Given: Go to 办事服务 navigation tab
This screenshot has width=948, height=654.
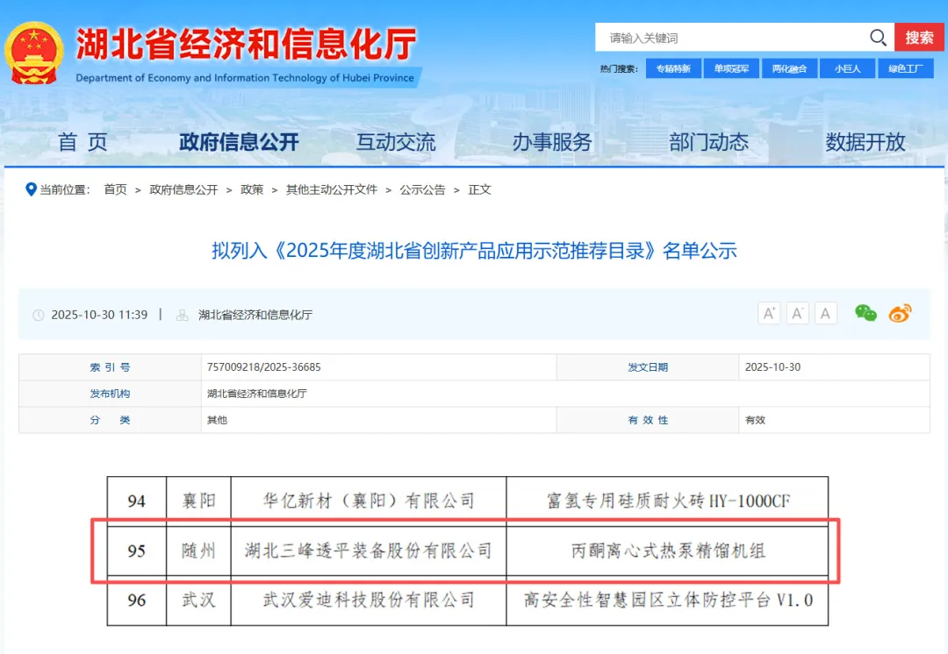Looking at the screenshot, I should (x=552, y=142).
